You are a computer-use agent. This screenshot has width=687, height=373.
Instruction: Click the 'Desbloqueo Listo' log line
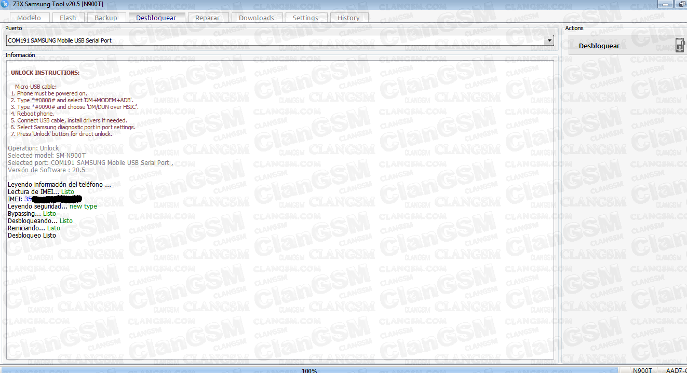[32, 236]
